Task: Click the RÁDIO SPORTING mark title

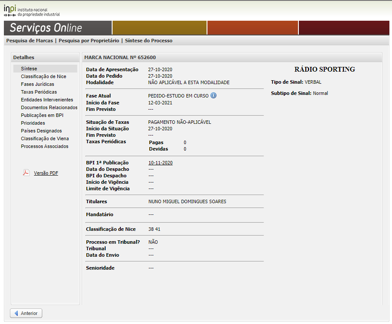Action: [x=324, y=69]
